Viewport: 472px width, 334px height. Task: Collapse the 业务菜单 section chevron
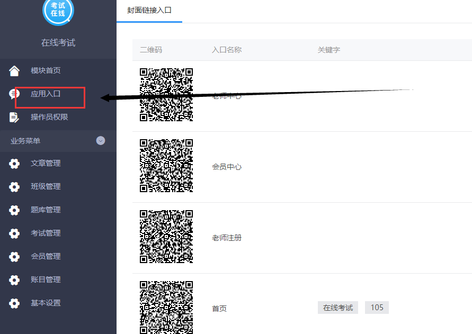tap(101, 140)
